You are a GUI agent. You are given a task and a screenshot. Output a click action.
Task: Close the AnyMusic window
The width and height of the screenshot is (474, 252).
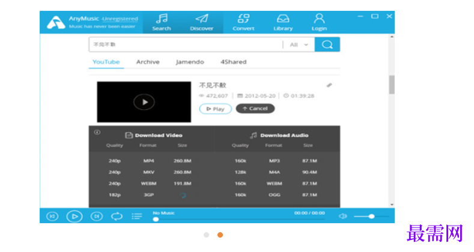click(x=389, y=16)
